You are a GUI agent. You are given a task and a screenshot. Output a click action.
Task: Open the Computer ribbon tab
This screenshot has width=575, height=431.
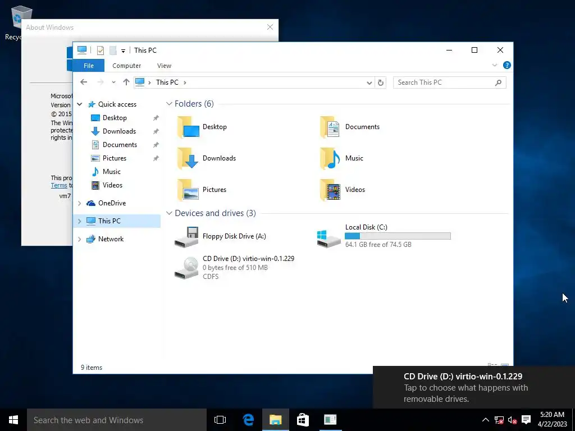(x=126, y=66)
